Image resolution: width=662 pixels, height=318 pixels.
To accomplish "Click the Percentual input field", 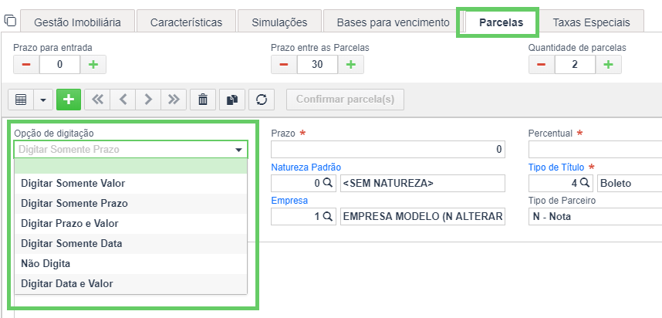I will [595, 150].
